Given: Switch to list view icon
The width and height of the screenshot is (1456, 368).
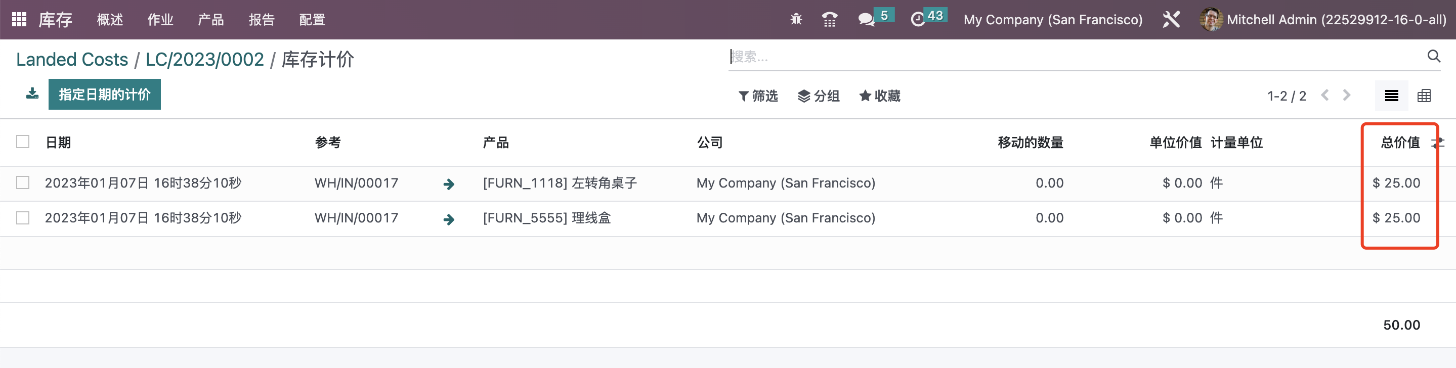Looking at the screenshot, I should (1391, 96).
